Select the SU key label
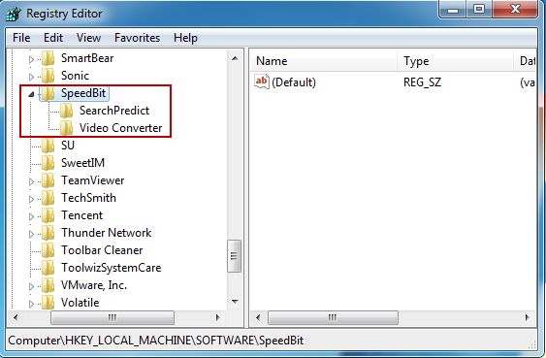Image resolution: width=546 pixels, height=358 pixels. pos(68,146)
